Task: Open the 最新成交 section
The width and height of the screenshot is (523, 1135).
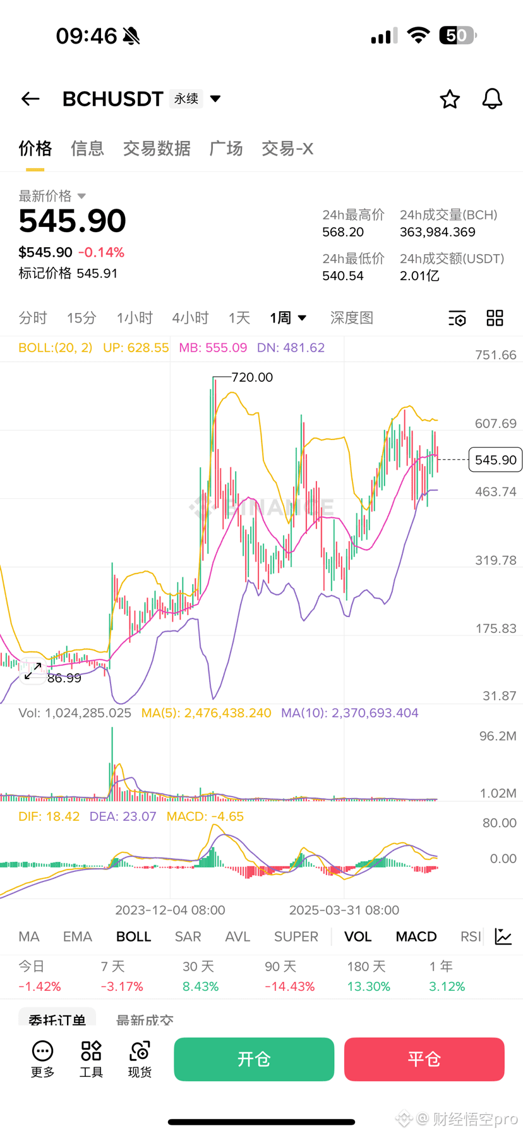Action: [145, 1019]
